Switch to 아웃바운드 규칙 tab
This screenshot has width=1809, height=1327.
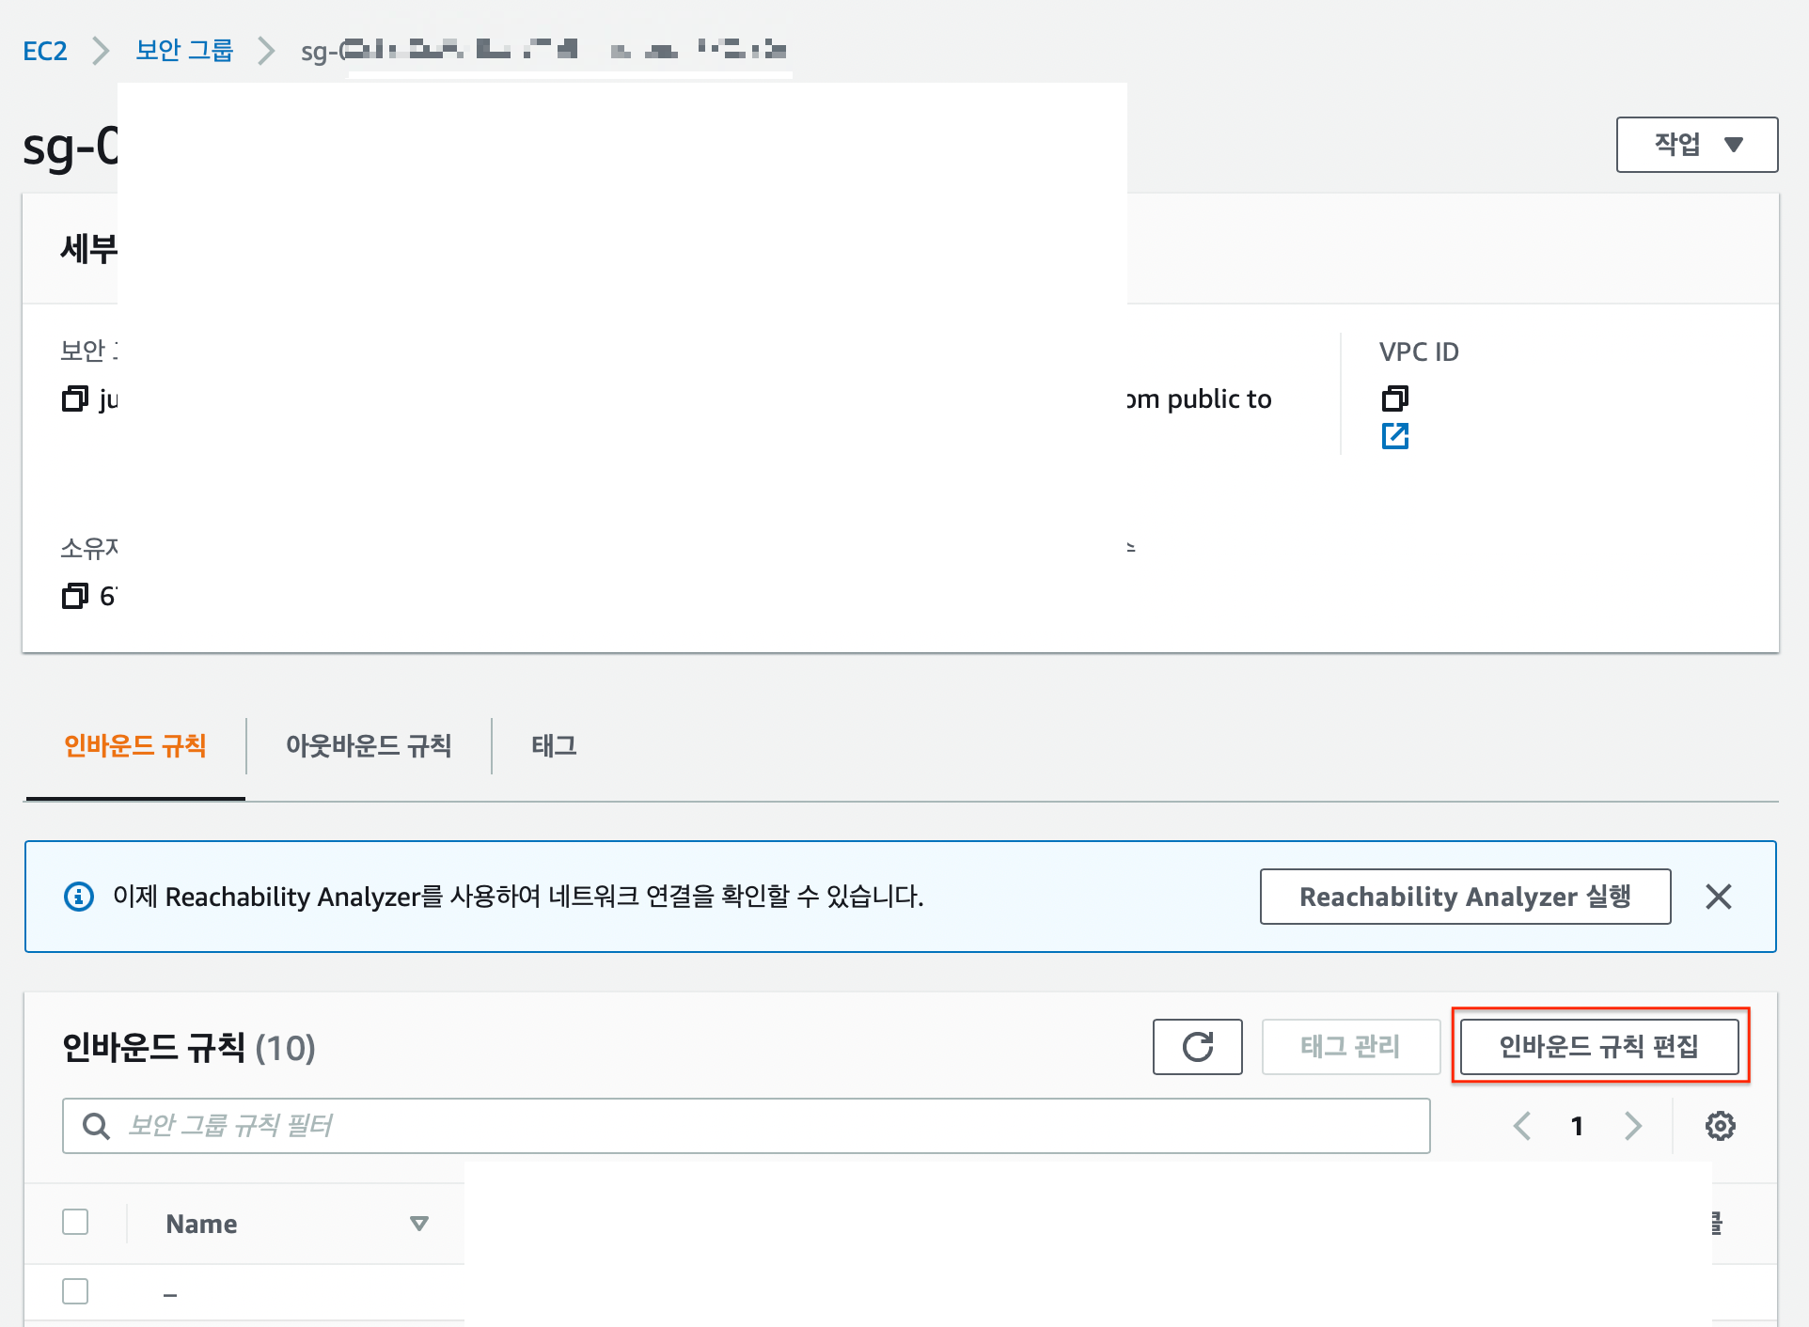pos(369,746)
